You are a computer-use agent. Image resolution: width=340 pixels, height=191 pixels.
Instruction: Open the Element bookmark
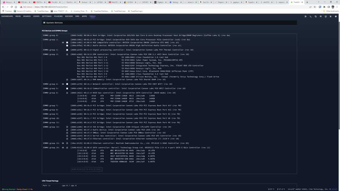click(23, 11)
